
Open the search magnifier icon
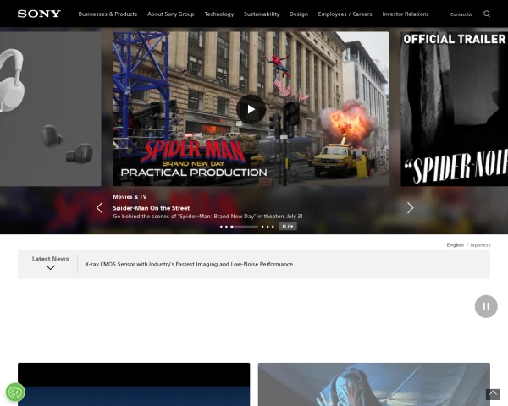487,14
